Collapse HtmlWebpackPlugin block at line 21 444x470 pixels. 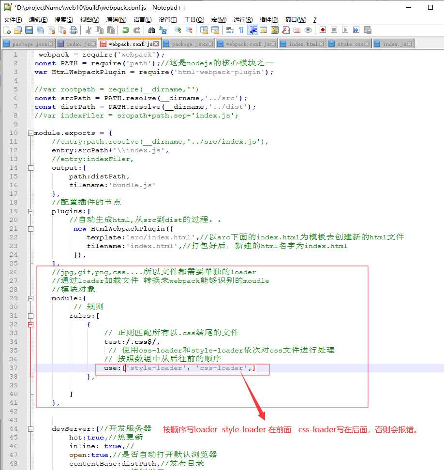pyautogui.click(x=30, y=229)
